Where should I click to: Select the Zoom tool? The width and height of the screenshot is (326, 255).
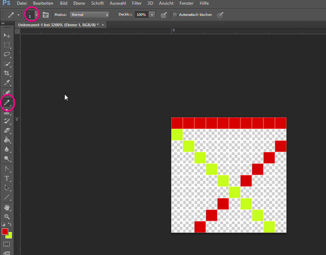(x=7, y=216)
